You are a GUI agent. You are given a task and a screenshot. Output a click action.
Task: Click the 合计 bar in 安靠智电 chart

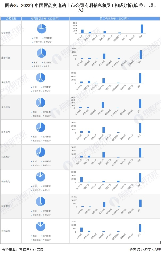(x=142, y=29)
